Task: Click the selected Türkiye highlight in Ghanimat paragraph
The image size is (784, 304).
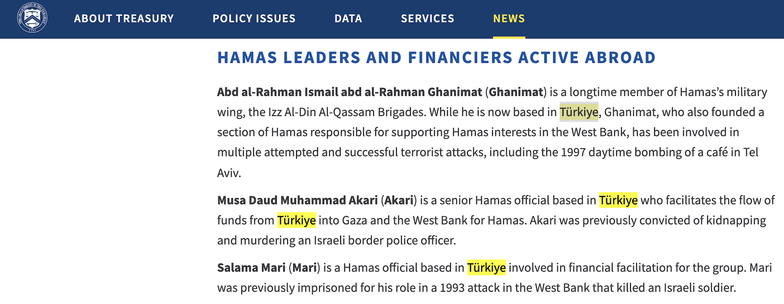Action: pos(579,112)
